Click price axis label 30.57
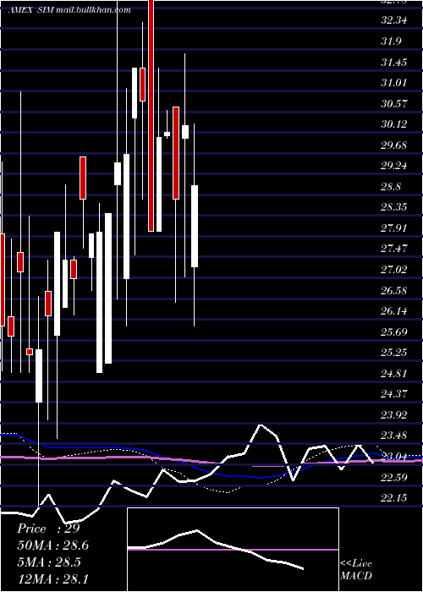This screenshot has height=592, width=423. (x=394, y=103)
